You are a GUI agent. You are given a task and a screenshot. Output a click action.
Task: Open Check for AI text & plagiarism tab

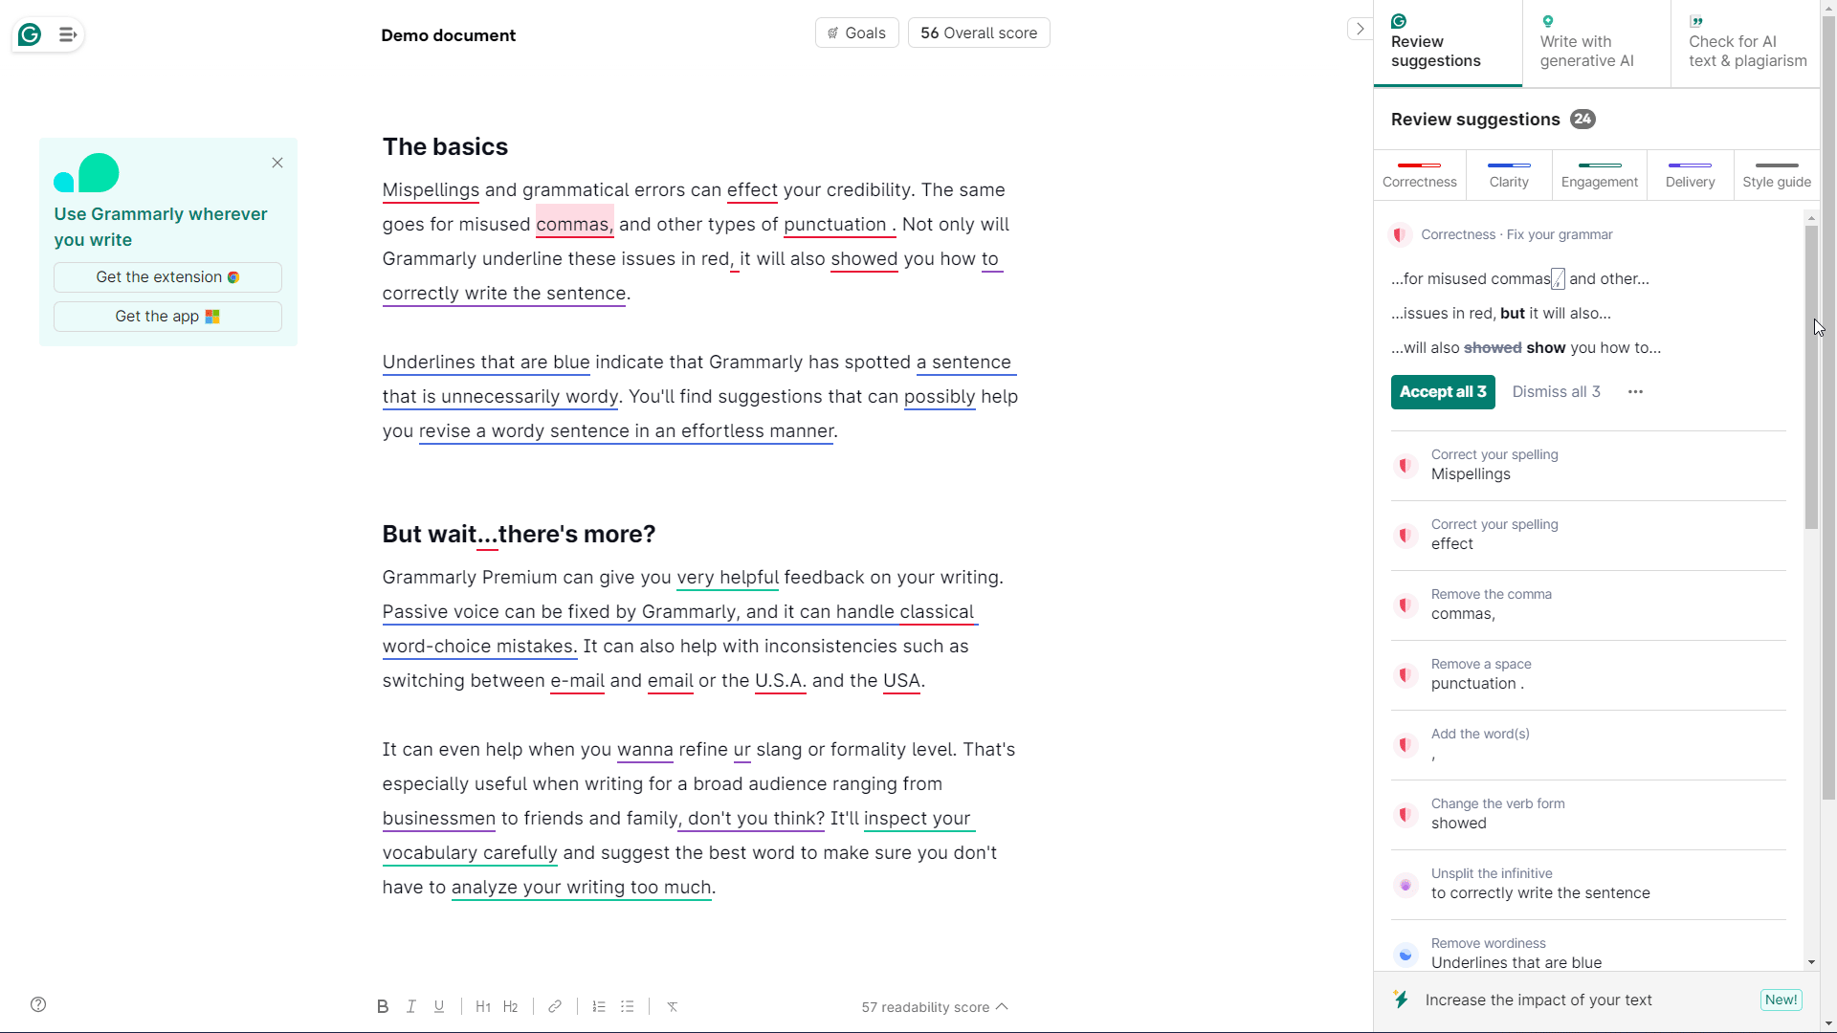pos(1745,43)
